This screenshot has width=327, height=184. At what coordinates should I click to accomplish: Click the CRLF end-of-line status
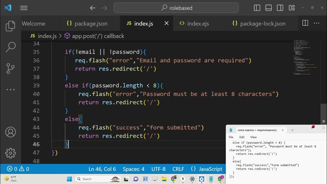178,169
